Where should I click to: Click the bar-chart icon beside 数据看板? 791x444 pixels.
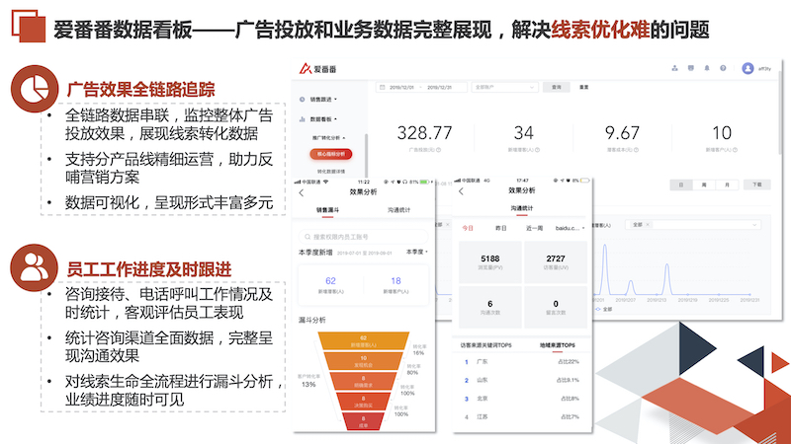click(303, 119)
